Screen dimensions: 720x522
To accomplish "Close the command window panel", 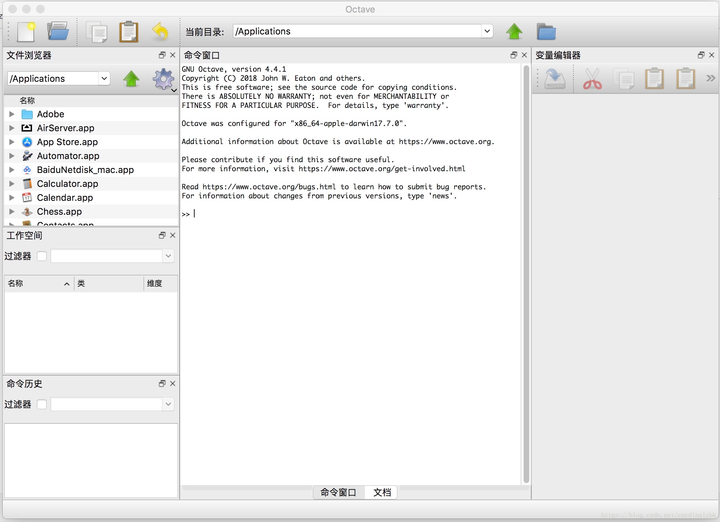I will click(524, 55).
